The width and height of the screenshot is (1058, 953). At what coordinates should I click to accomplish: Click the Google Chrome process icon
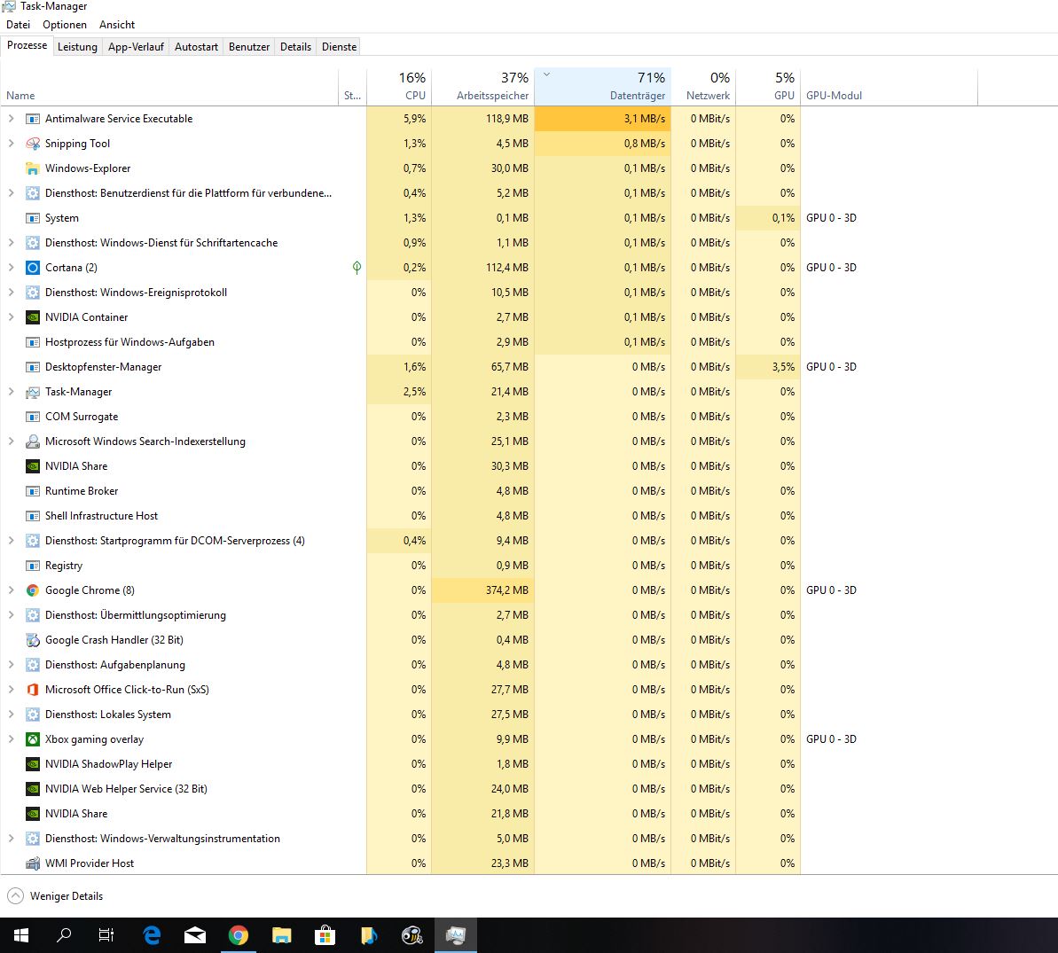[33, 590]
